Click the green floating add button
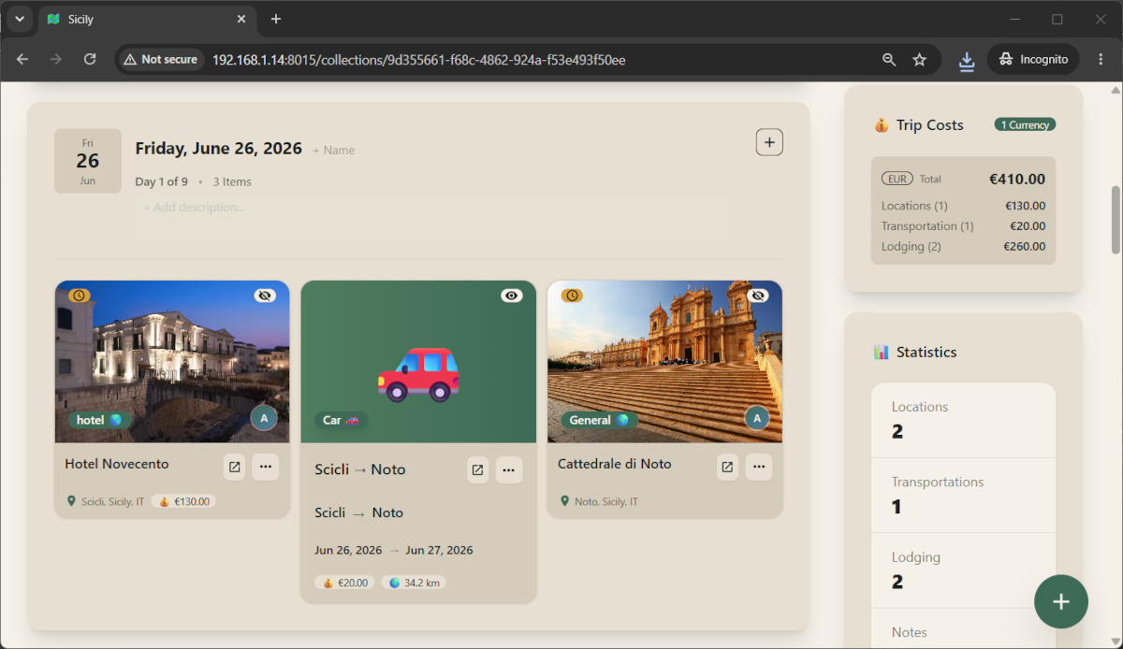Screen dimensions: 1123x649 click(x=1061, y=601)
